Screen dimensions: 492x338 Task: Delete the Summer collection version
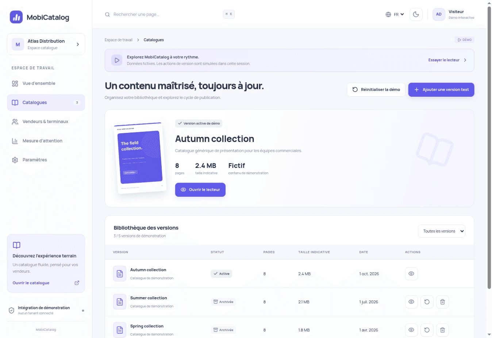coord(442,302)
